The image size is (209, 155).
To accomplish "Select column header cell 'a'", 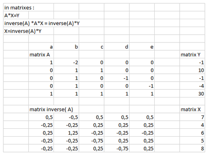I will pos(41,47).
